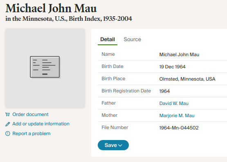Click the shopping cart icon
Image resolution: width=227 pixels, height=162 pixels.
point(7,114)
